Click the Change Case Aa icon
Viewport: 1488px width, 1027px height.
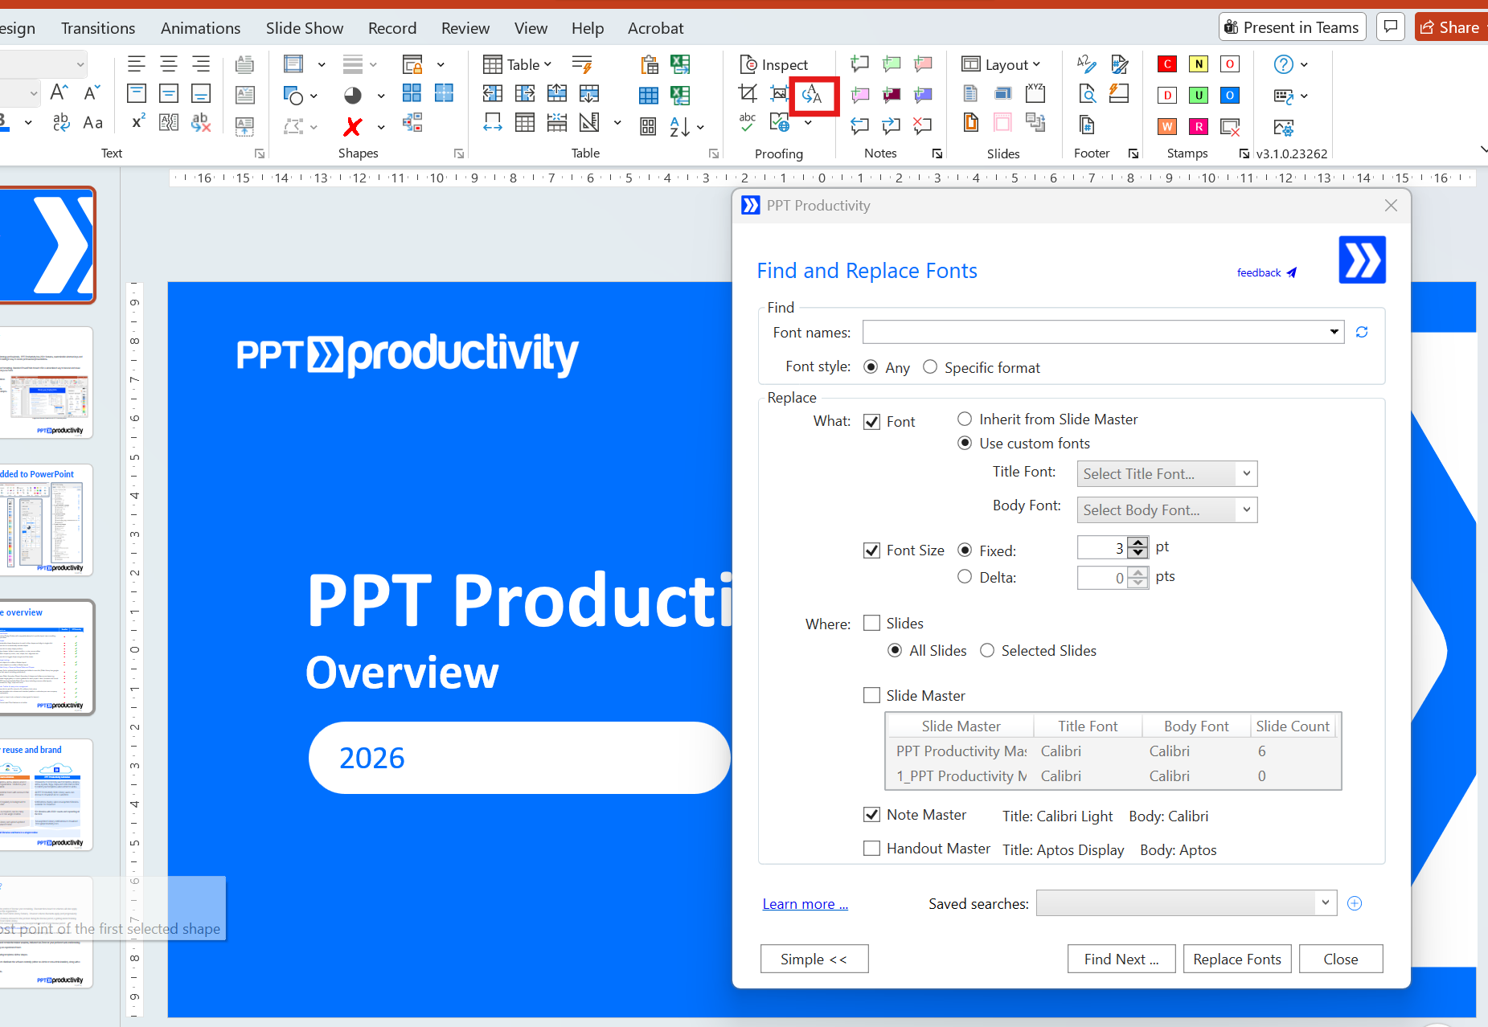click(x=93, y=123)
